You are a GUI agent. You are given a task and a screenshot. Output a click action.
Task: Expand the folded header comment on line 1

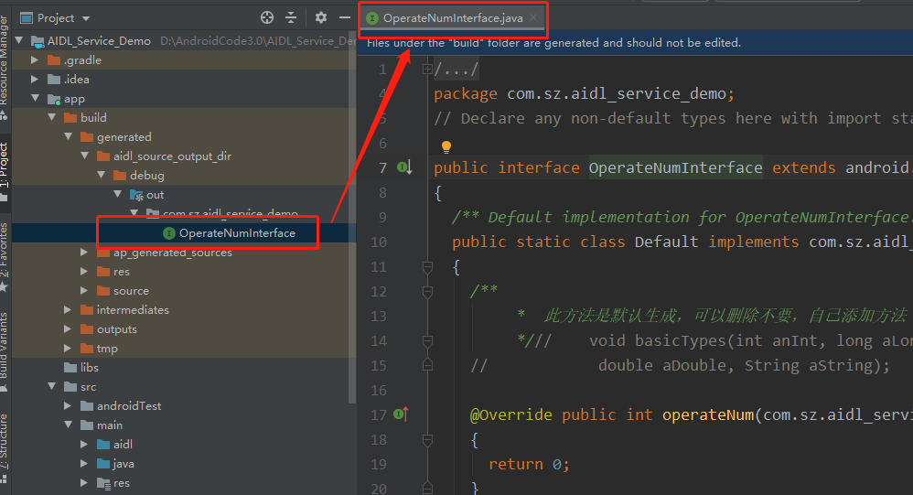[427, 70]
